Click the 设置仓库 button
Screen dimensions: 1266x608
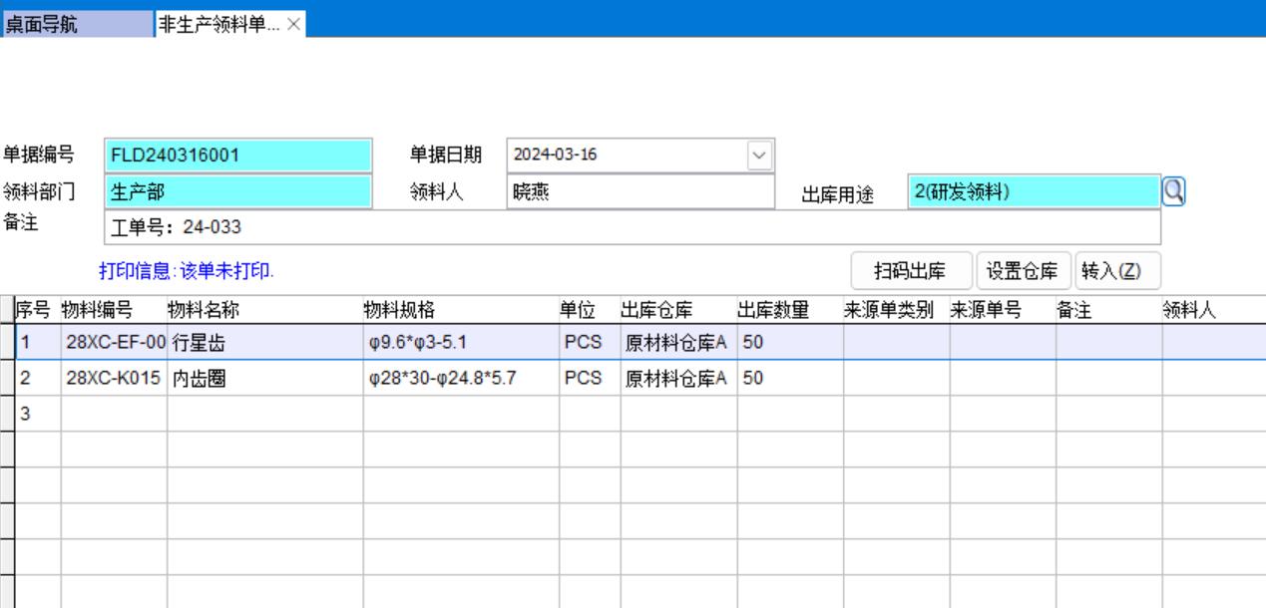(1022, 270)
